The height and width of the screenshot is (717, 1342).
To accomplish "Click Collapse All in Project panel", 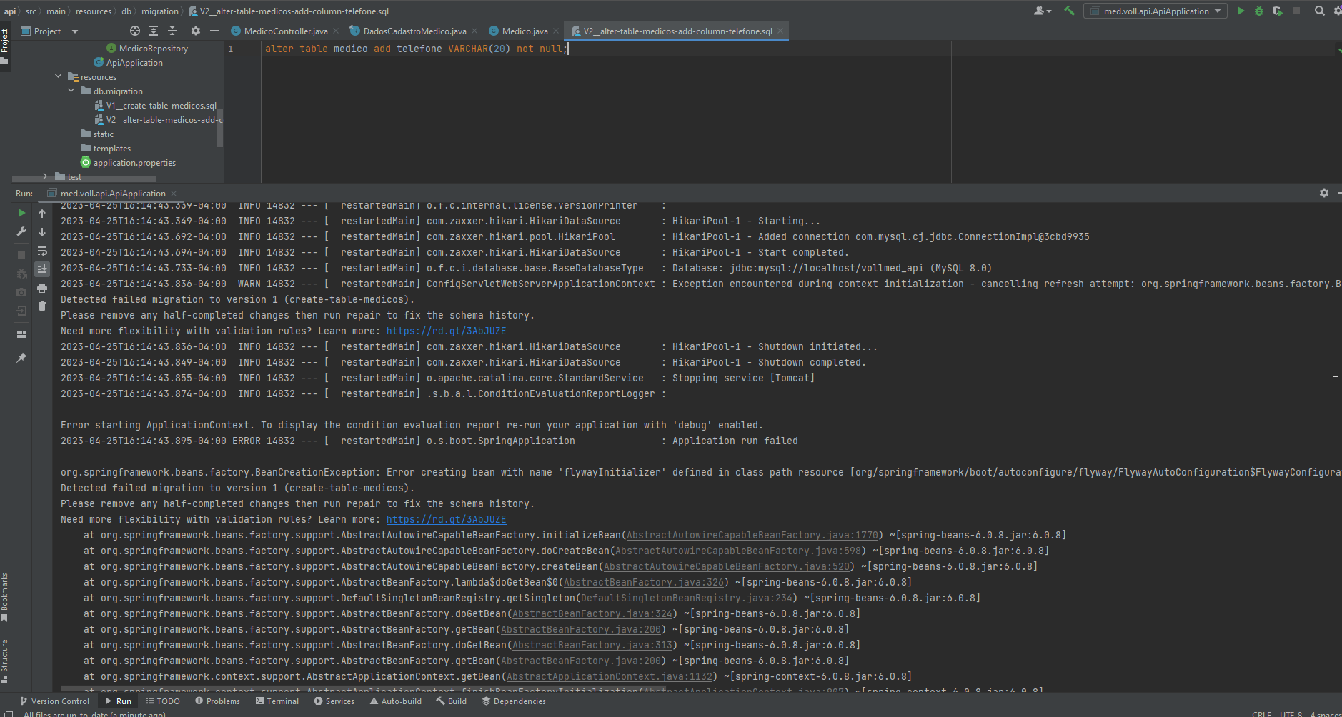I will (x=172, y=31).
